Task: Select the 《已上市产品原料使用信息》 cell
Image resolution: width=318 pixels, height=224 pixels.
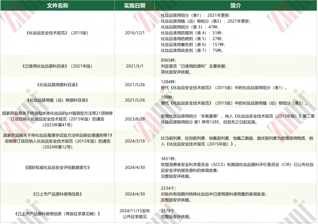Action: (57, 194)
